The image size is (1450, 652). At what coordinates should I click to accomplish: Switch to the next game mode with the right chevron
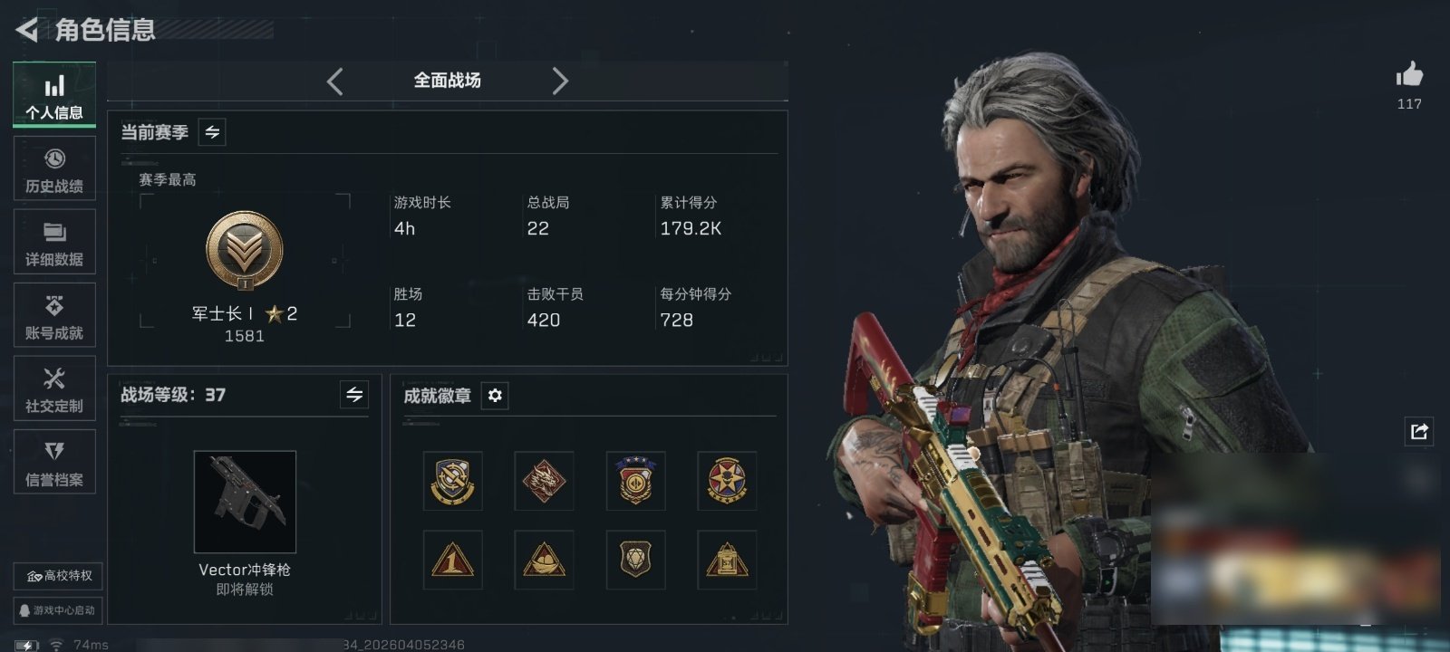coord(560,81)
